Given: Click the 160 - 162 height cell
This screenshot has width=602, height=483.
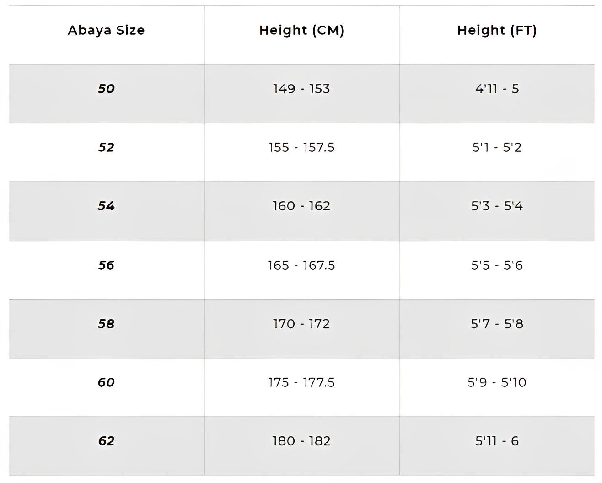Looking at the screenshot, I should pyautogui.click(x=301, y=206).
